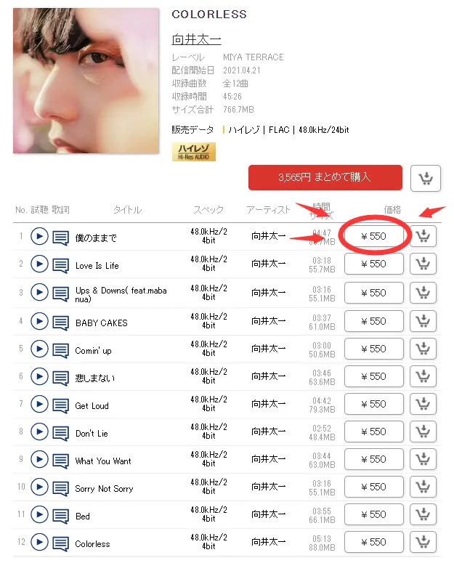
Task: Show lyrics icon for Get Loud
Action: coord(60,405)
